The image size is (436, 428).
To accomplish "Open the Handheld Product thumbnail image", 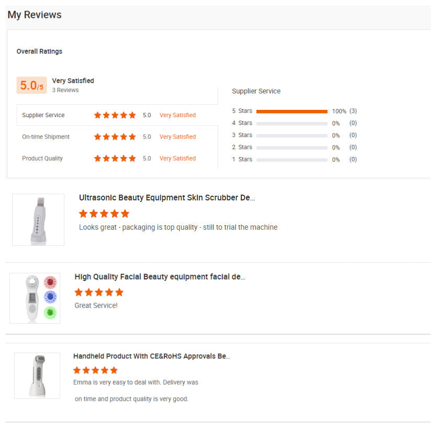I will point(37,375).
